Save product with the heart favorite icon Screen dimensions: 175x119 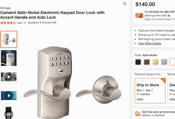tap(125, 4)
